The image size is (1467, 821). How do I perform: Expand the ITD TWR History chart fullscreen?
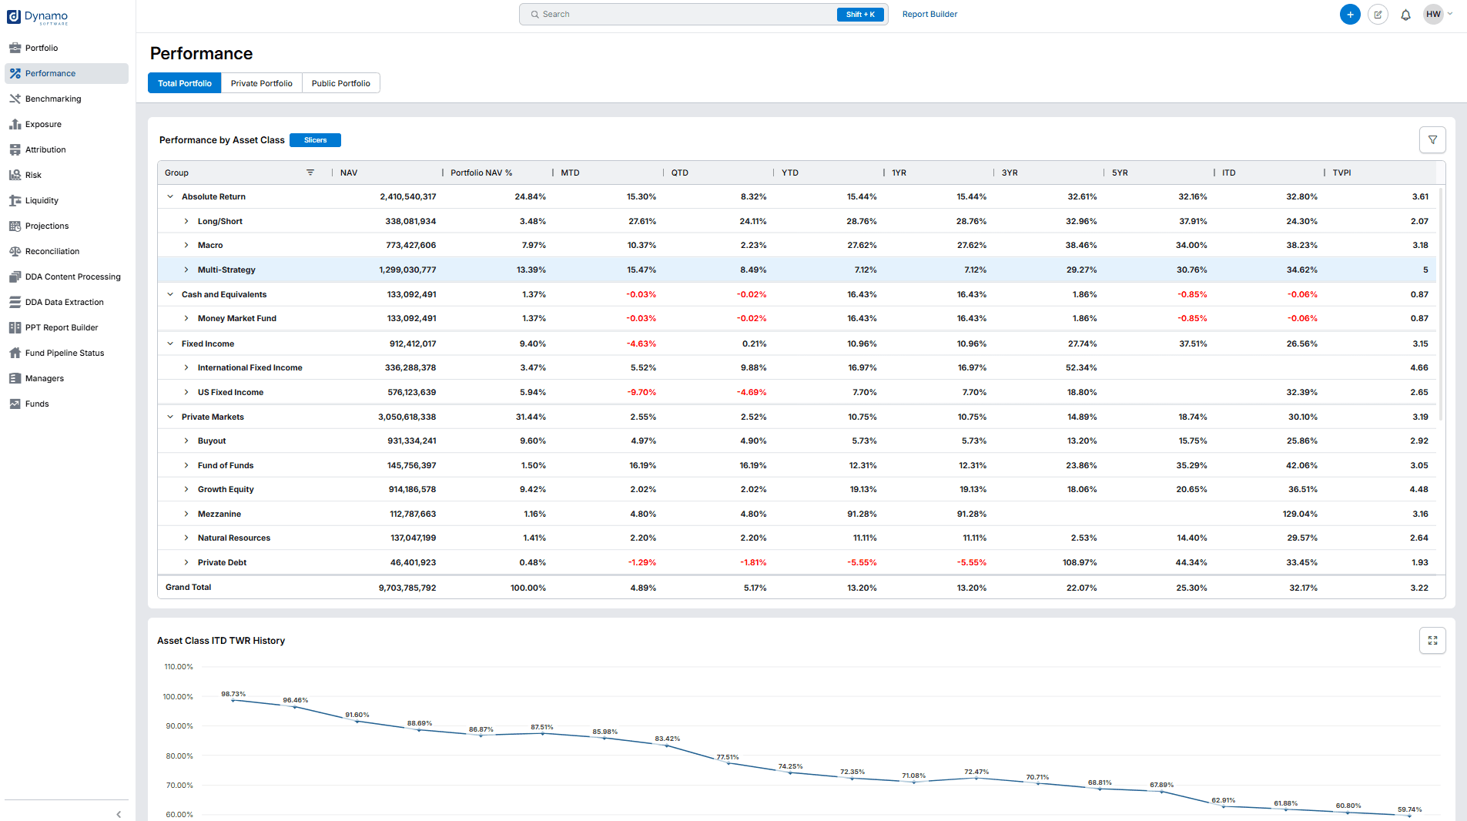click(x=1432, y=640)
